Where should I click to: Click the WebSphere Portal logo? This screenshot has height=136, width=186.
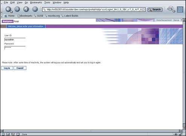10,21
